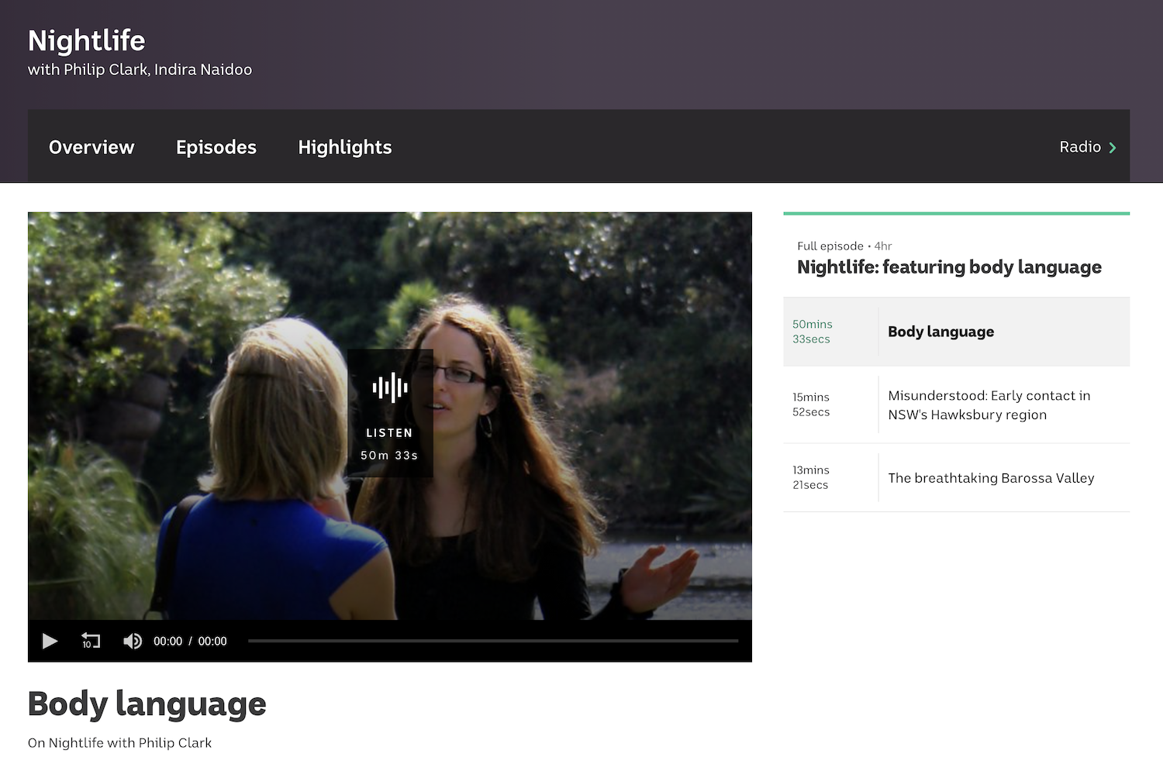Click the volume speaker icon
This screenshot has width=1163, height=764.
point(132,641)
